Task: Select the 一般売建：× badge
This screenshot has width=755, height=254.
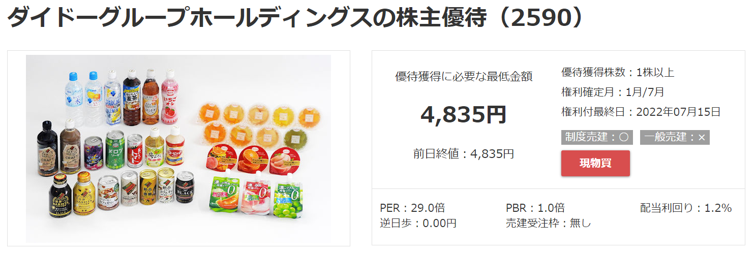Action: [x=675, y=137]
